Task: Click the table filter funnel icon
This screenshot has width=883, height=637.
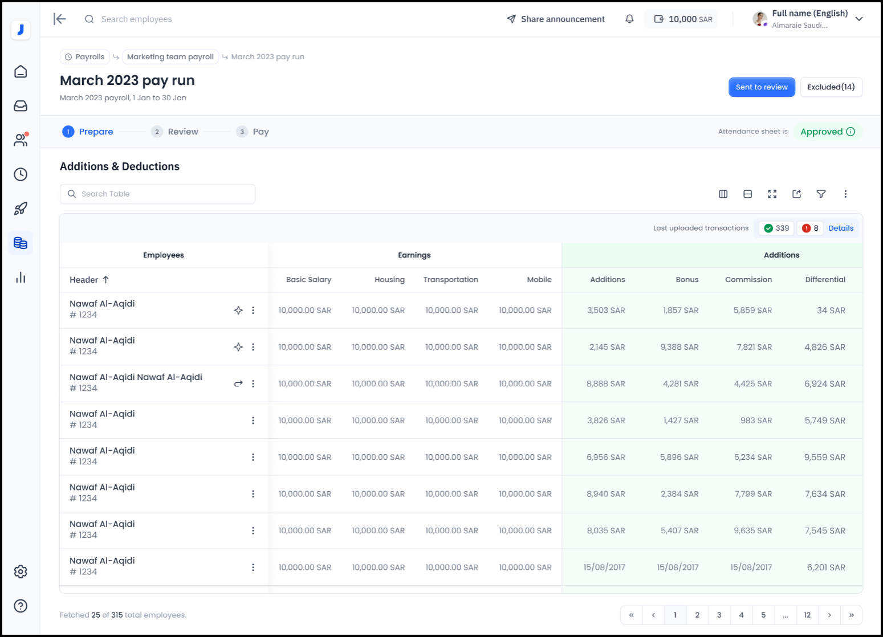Action: coord(821,194)
